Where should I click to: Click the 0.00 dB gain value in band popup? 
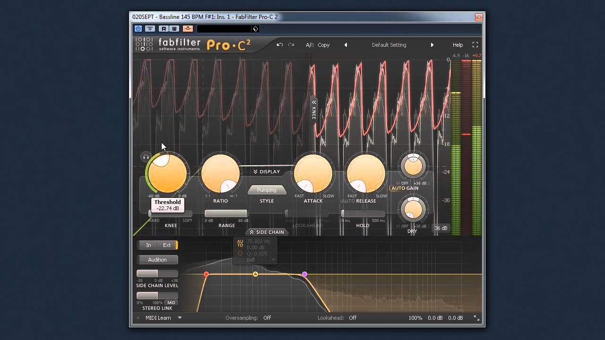click(x=255, y=247)
